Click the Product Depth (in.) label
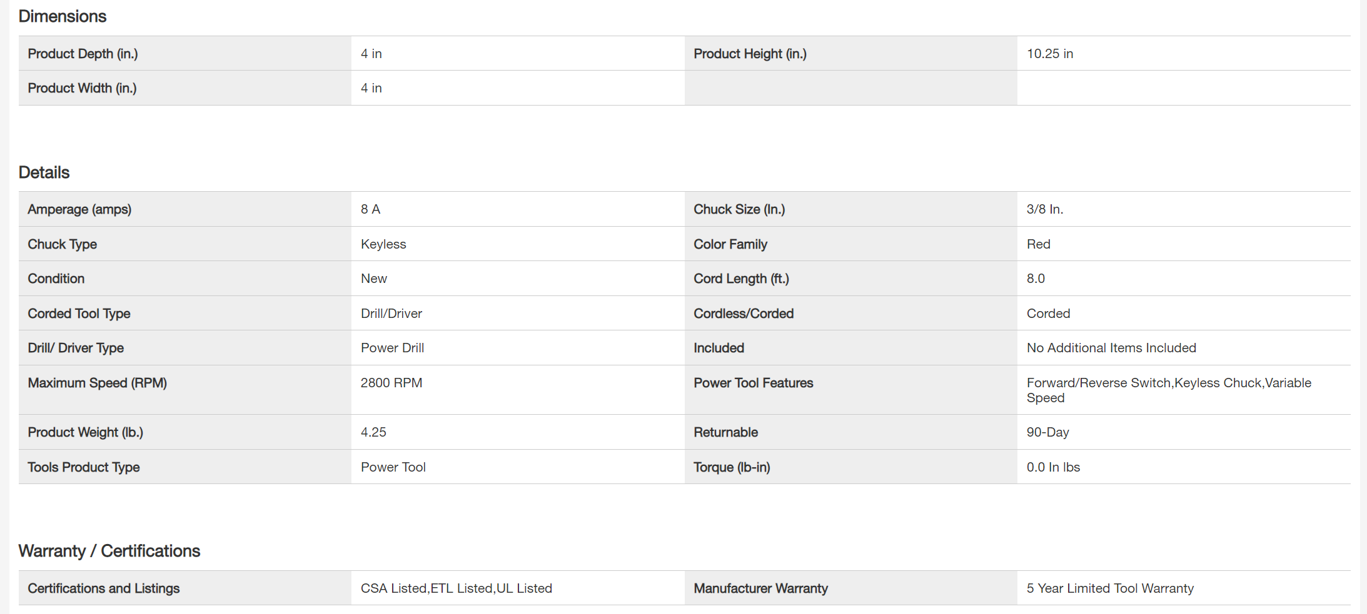The height and width of the screenshot is (614, 1367). (x=83, y=54)
